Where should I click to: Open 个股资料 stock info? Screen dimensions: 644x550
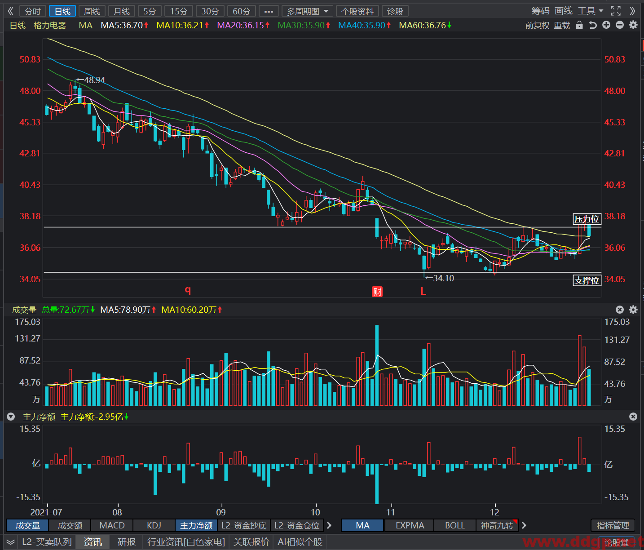tap(357, 11)
